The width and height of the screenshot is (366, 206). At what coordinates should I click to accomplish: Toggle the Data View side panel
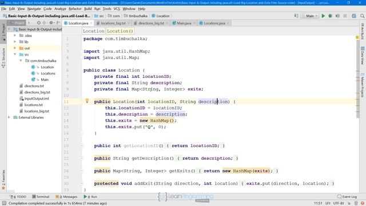(x=363, y=56)
